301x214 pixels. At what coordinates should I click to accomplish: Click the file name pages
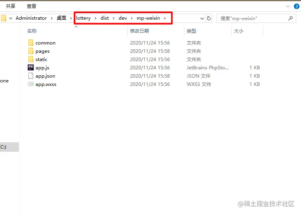(43, 52)
